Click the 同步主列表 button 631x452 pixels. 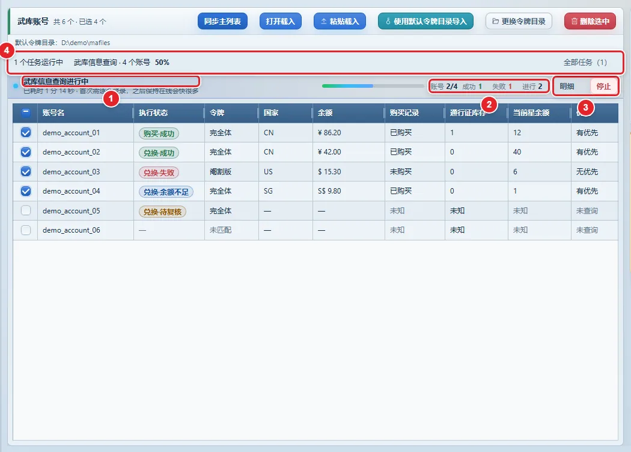point(222,21)
